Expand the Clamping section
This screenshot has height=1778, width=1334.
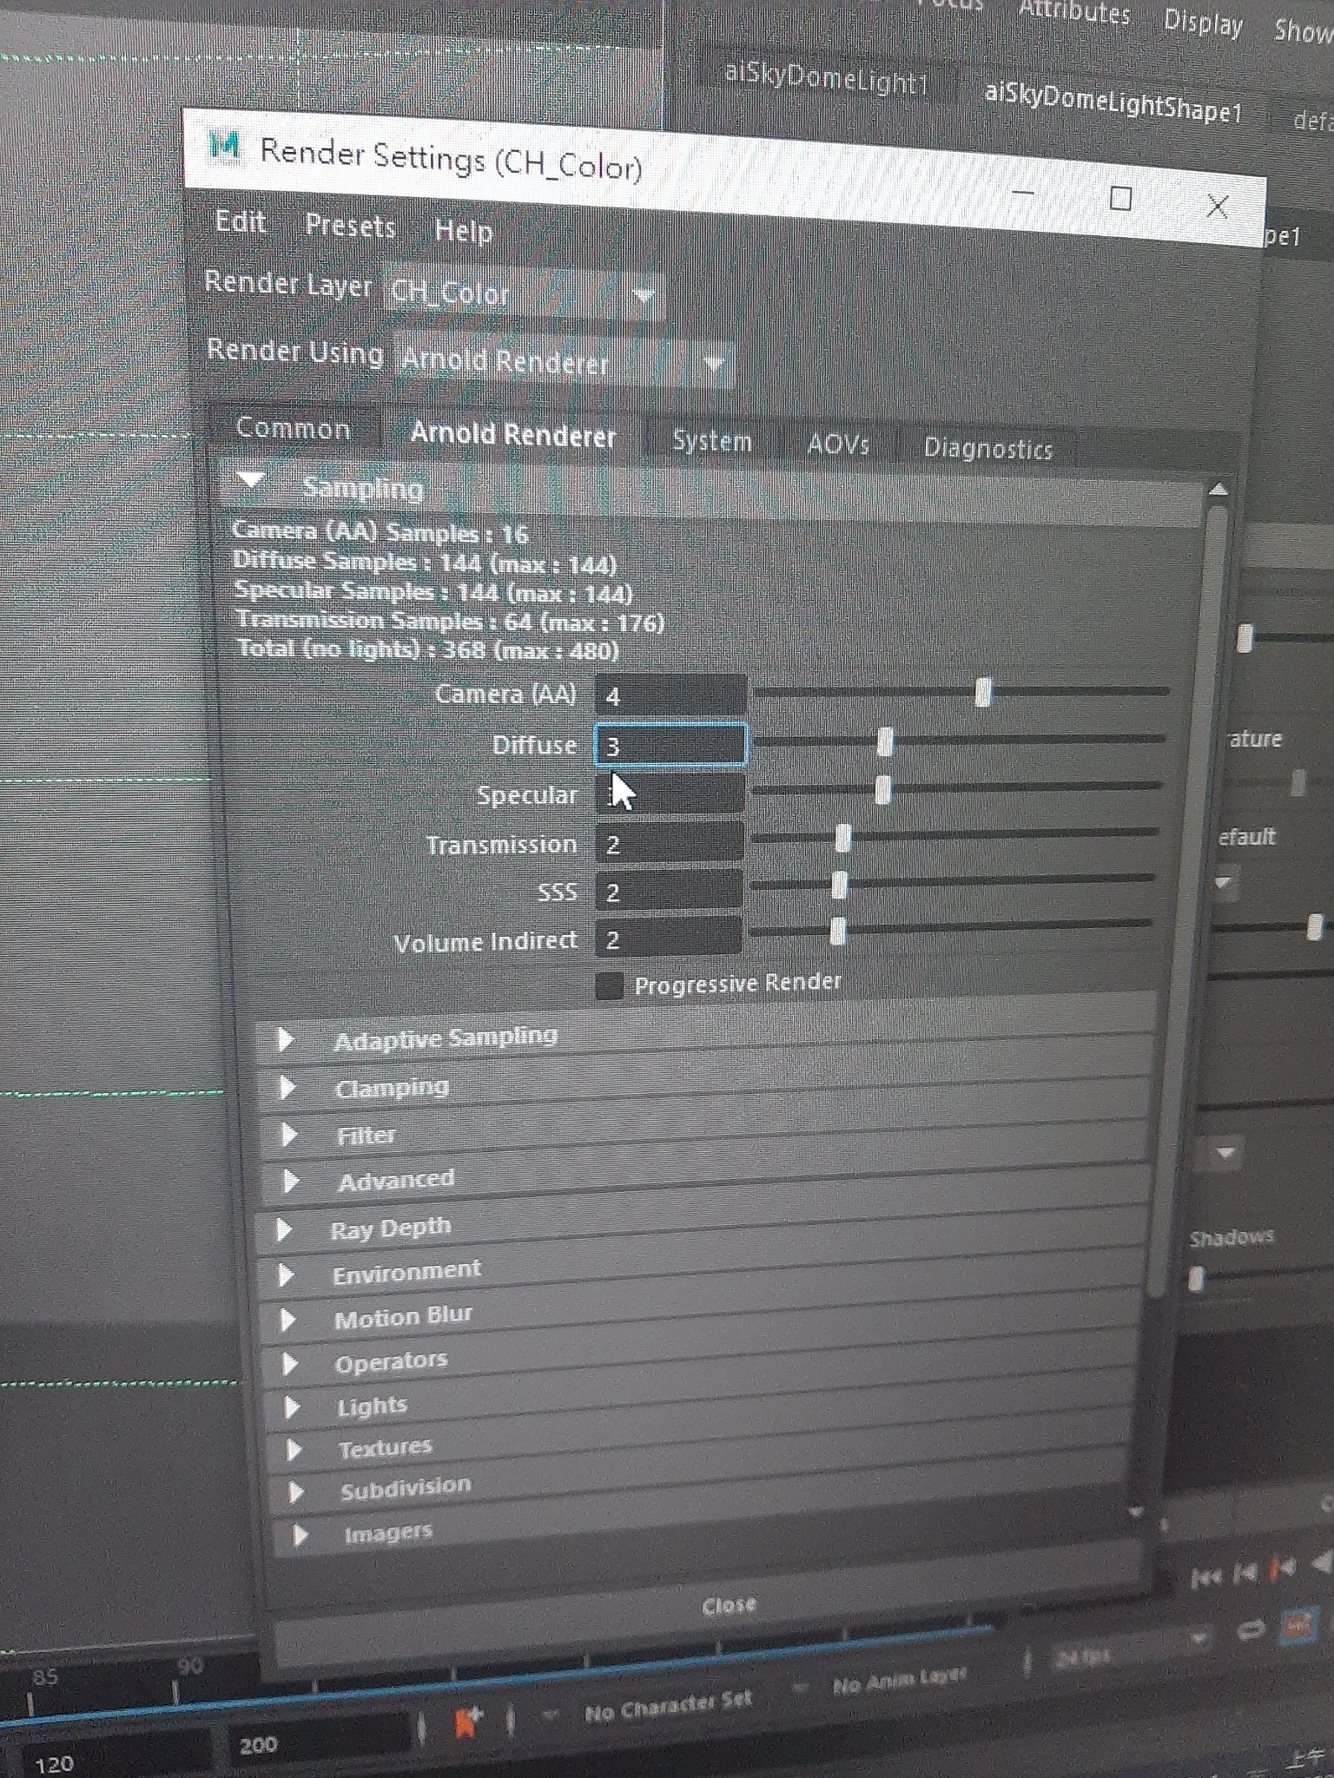point(287,1088)
